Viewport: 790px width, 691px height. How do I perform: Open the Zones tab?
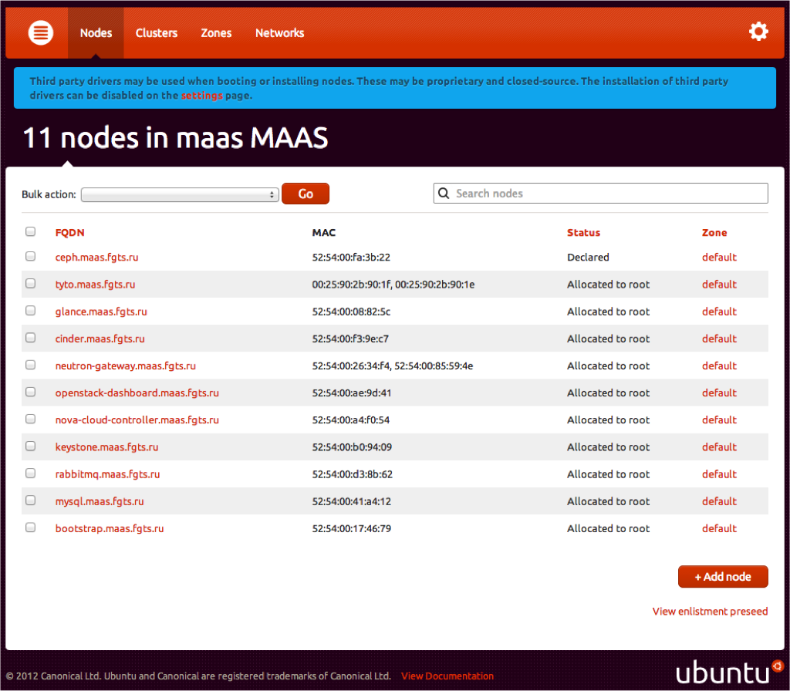(x=216, y=33)
